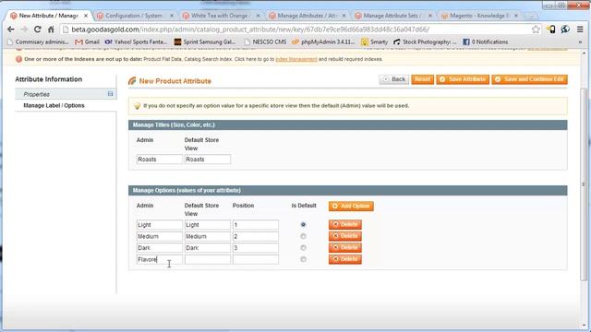Click the Default Store View title field
Image resolution: width=591 pixels, height=332 pixels.
click(x=207, y=160)
